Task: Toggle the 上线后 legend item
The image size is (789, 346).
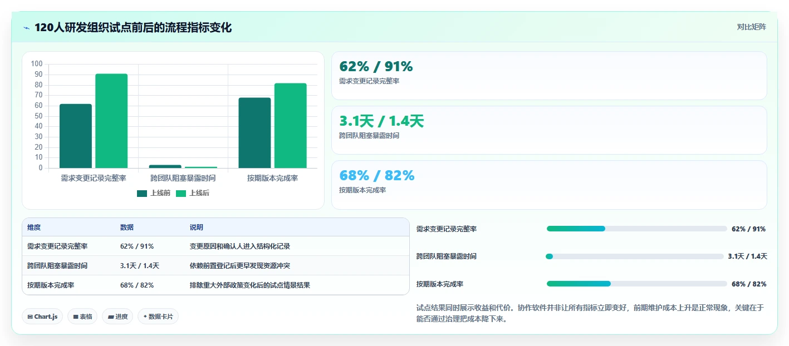Action: pos(193,193)
